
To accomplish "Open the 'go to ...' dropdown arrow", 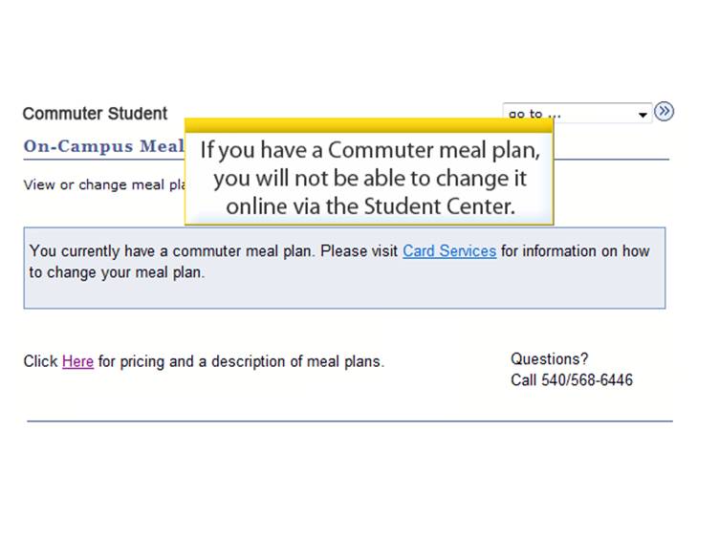I will tap(643, 115).
